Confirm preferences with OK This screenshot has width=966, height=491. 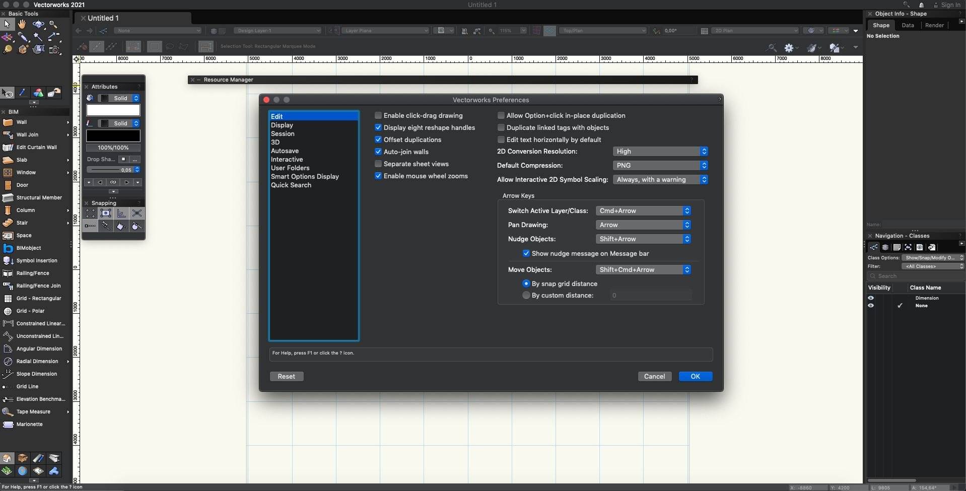[x=695, y=376]
